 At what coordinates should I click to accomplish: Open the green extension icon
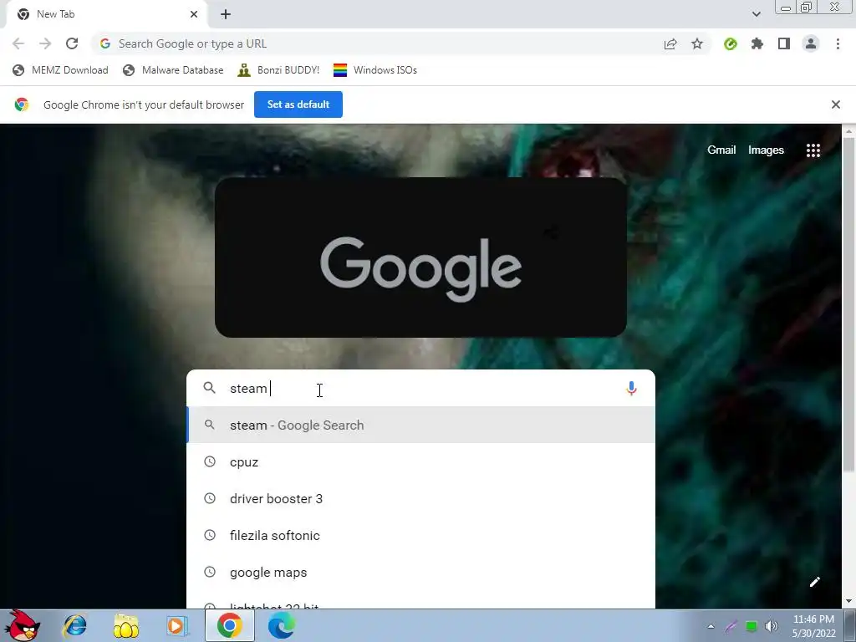click(731, 43)
